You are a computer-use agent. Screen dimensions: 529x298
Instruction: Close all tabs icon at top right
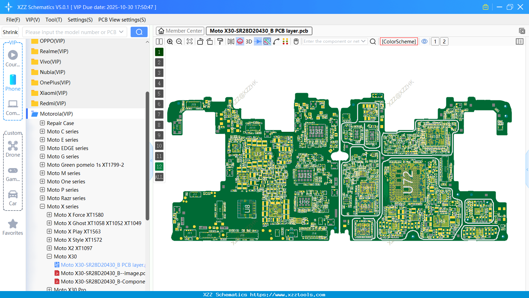point(522,31)
